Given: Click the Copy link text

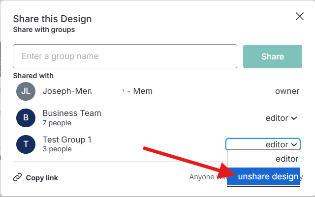Looking at the screenshot, I should [x=42, y=178].
